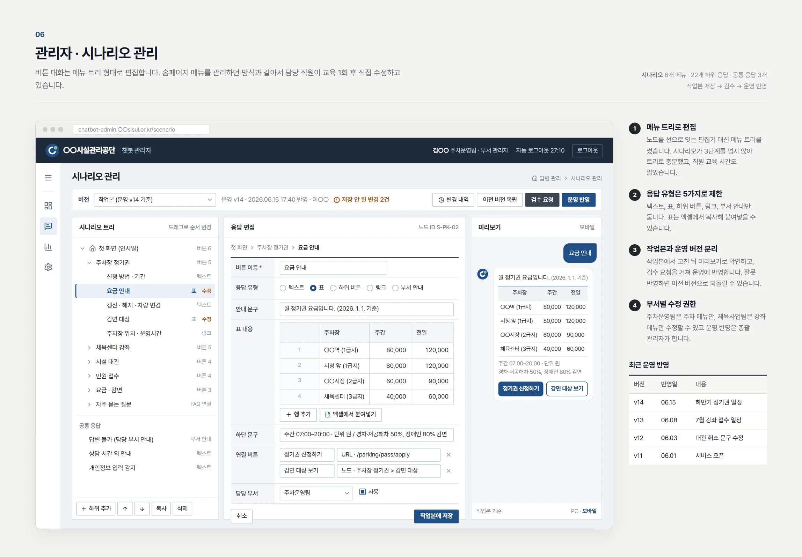Expand the 민원 접수 tree node
The height and width of the screenshot is (557, 802).
coord(89,376)
